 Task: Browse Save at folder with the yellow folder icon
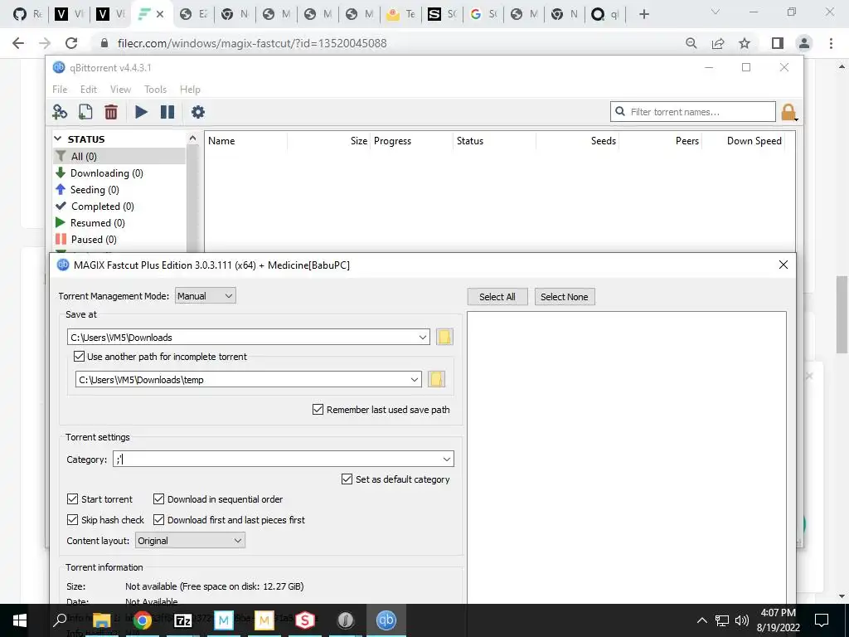click(x=444, y=337)
